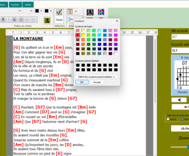Click the bracketed [A] chord icon
This screenshot has width=189, height=156.
pos(90,12)
